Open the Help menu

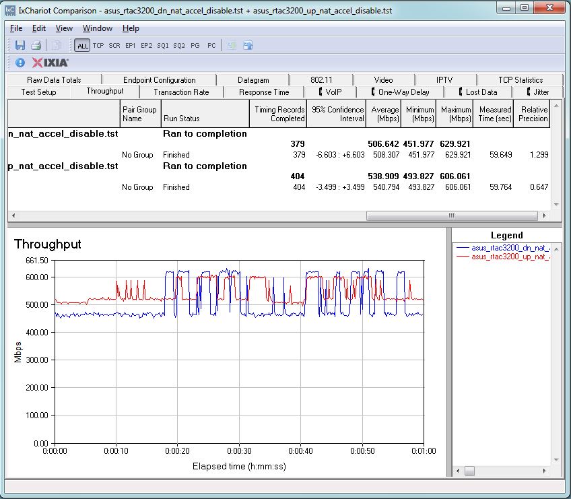coord(131,28)
